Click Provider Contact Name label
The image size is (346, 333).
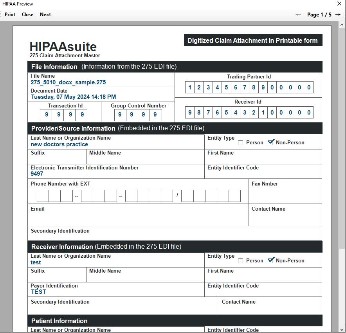coord(269,209)
